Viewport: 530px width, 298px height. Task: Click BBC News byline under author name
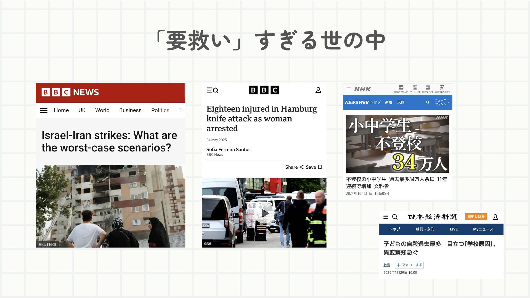[x=214, y=155]
